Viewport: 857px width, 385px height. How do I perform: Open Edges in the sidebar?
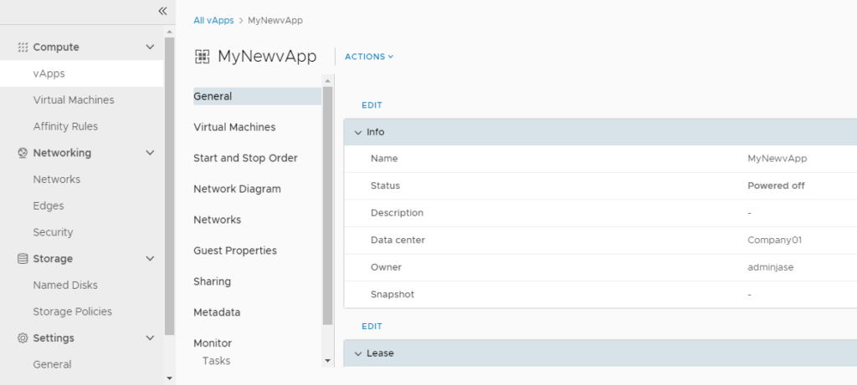[49, 205]
